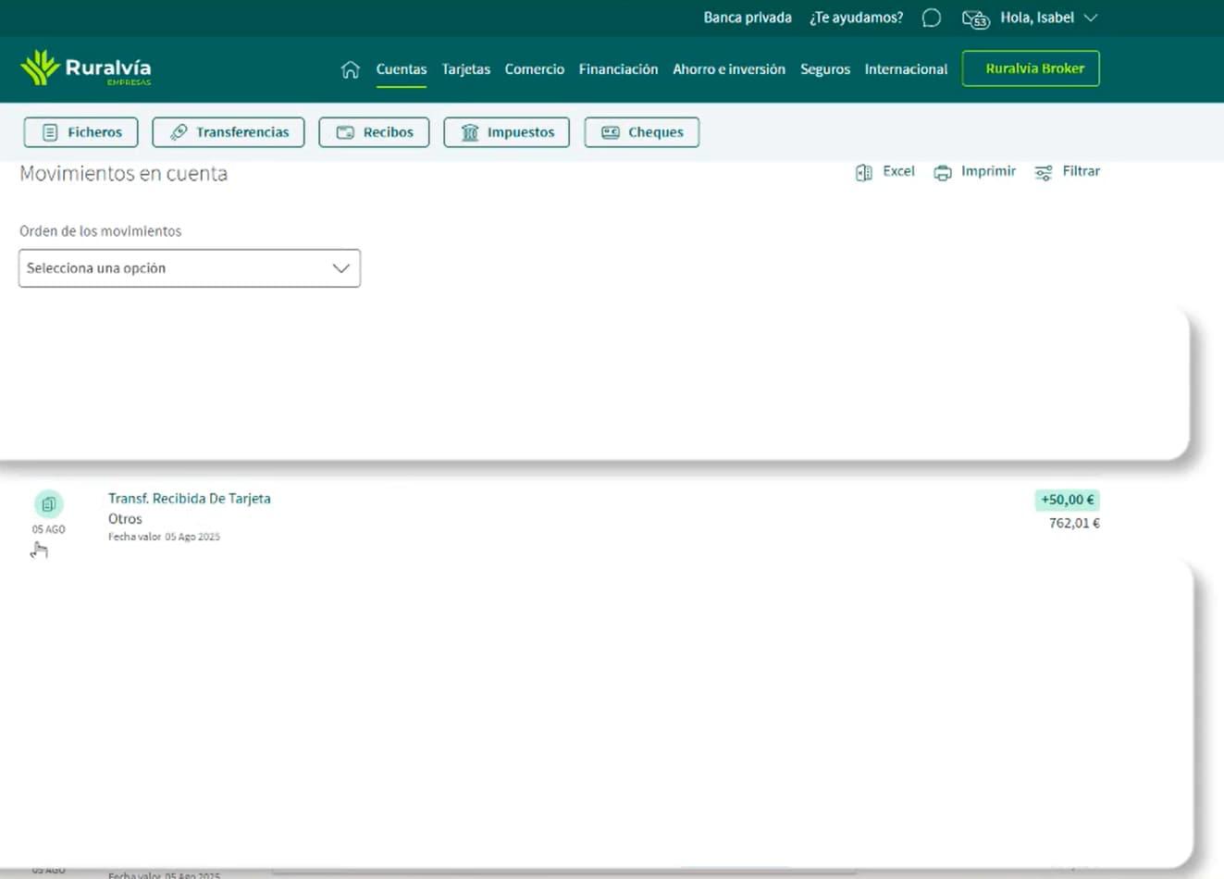This screenshot has height=879, width=1224.
Task: Go to the home icon
Action: [x=350, y=69]
